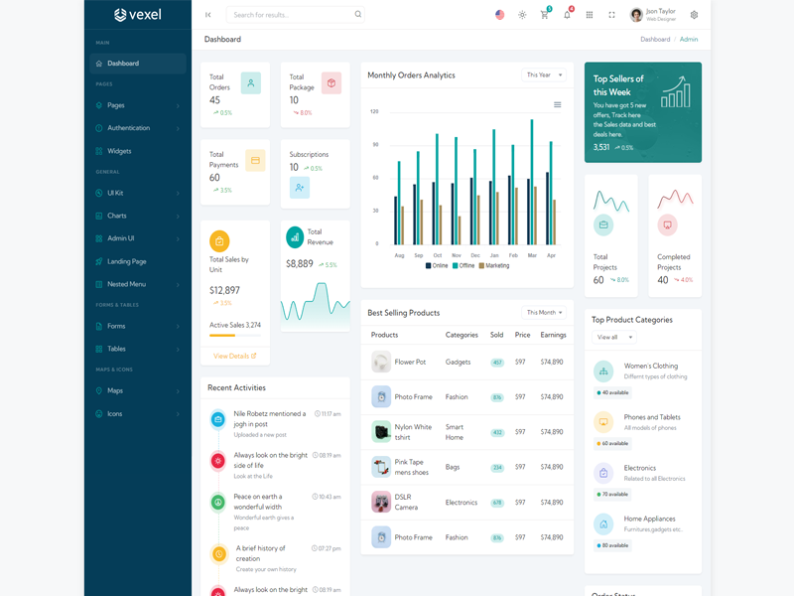Open the This Year dropdown

click(x=544, y=75)
